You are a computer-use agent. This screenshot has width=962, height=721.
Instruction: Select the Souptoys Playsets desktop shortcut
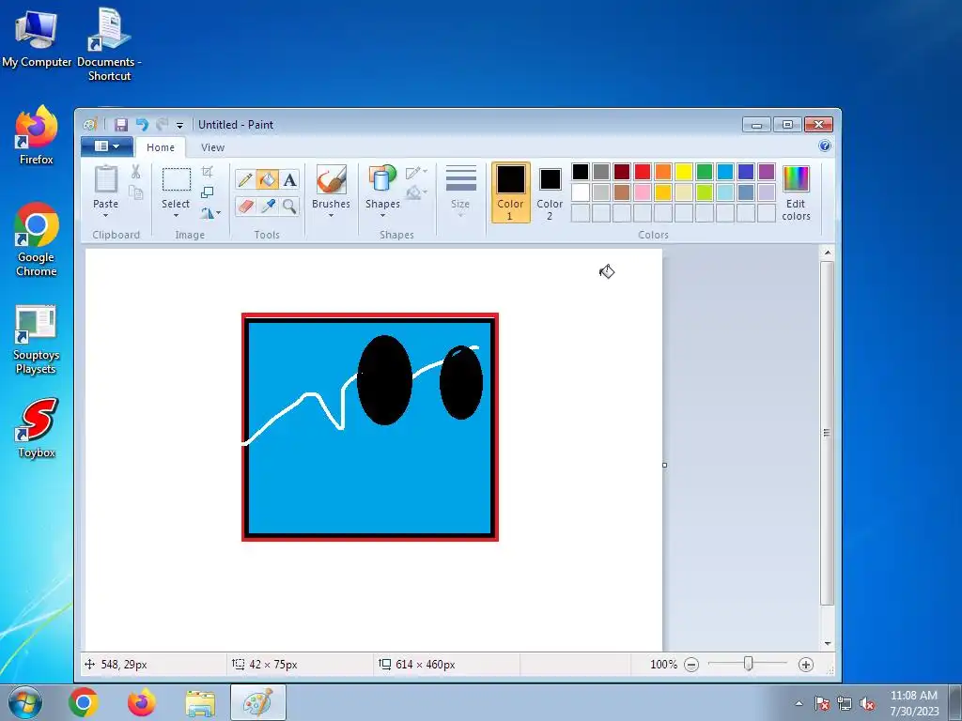coord(37,339)
